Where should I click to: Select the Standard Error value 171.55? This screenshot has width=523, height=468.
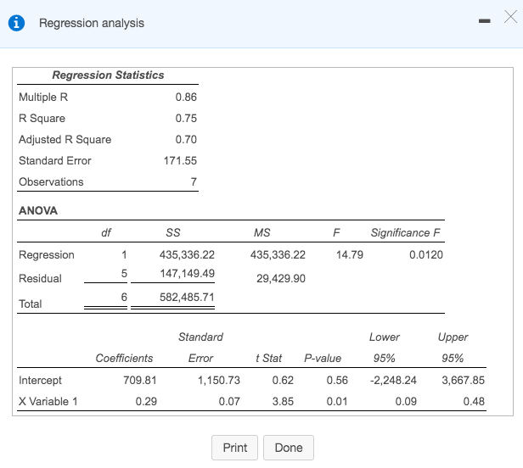tap(180, 160)
